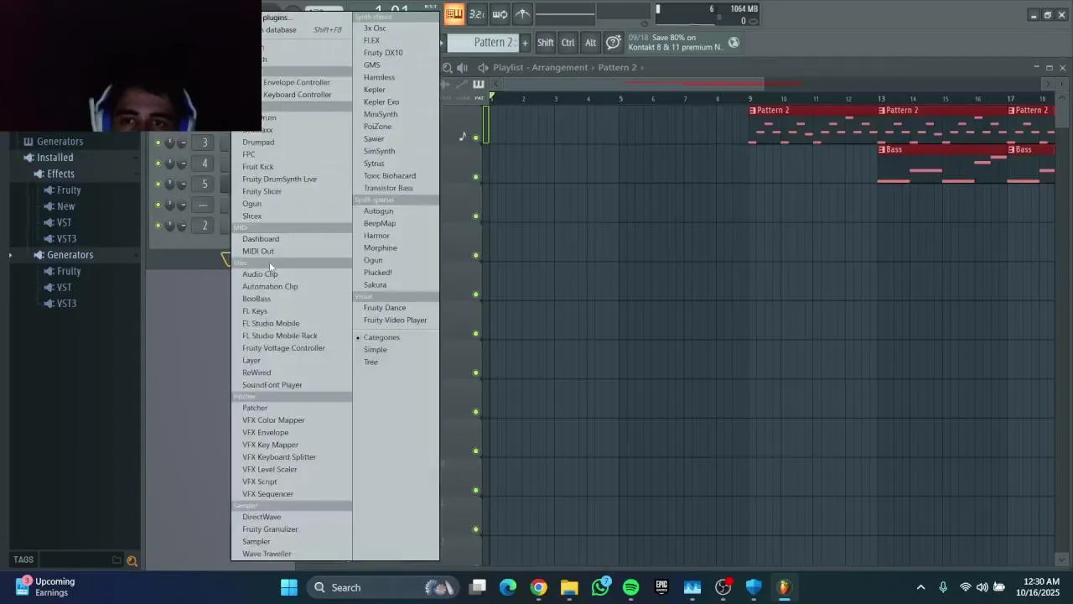This screenshot has height=604, width=1073.
Task: Open File Explorer from the taskbar
Action: (569, 588)
